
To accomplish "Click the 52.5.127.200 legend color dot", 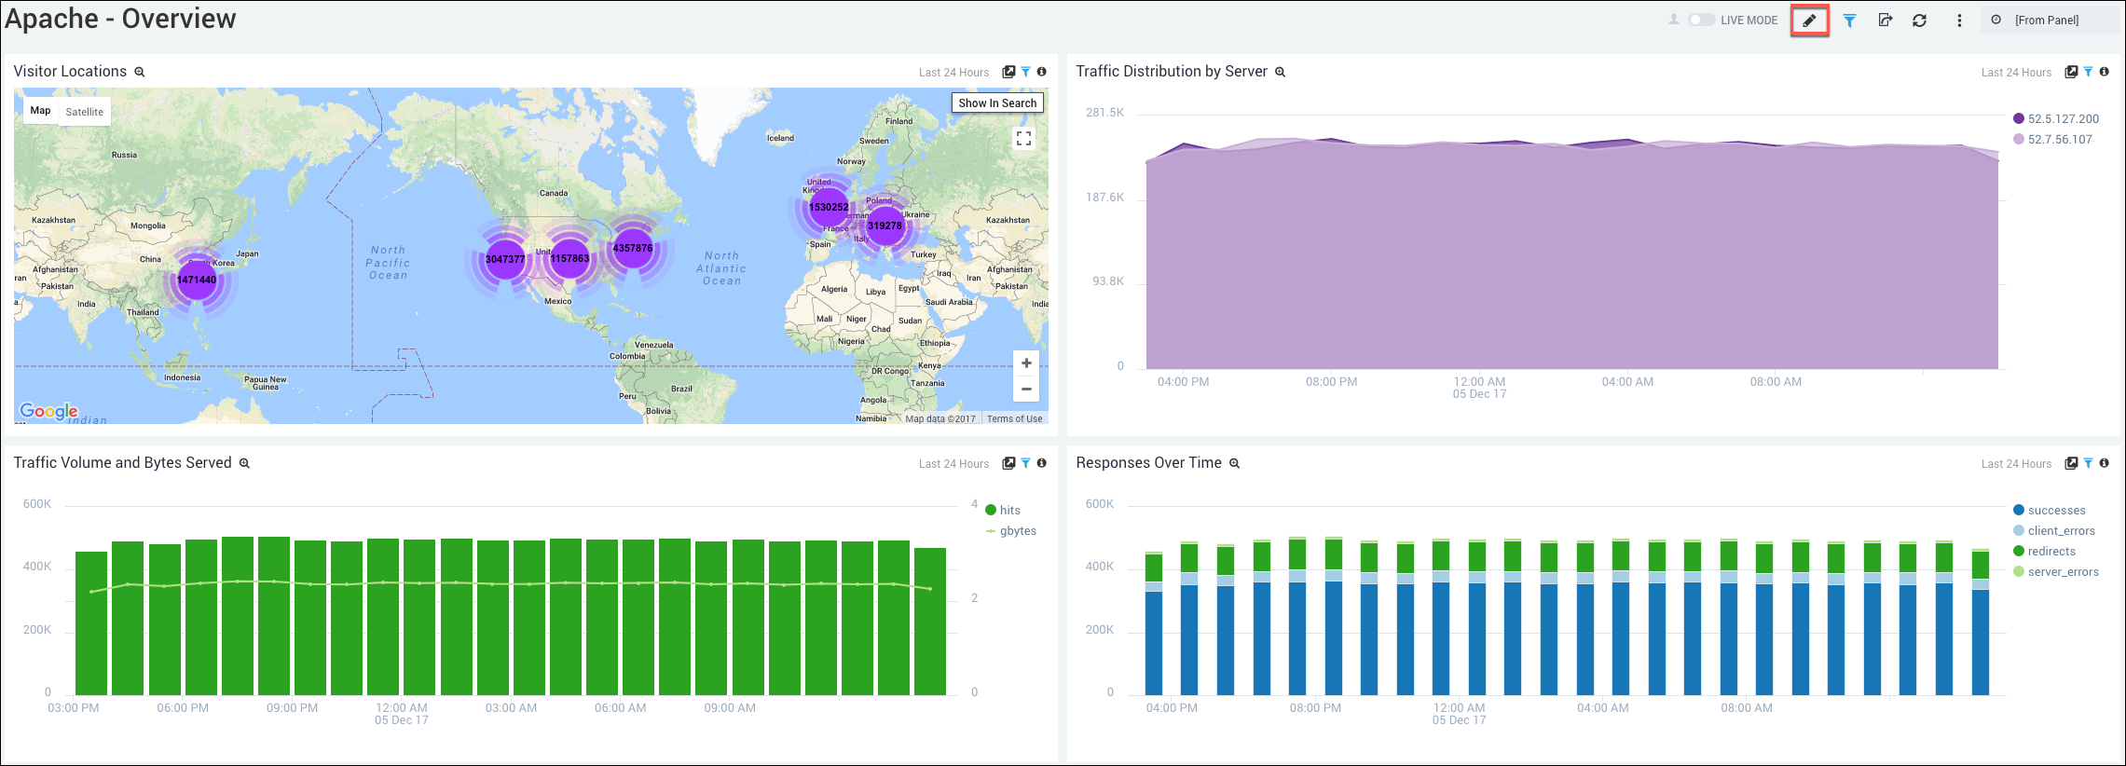I will click(x=2019, y=118).
